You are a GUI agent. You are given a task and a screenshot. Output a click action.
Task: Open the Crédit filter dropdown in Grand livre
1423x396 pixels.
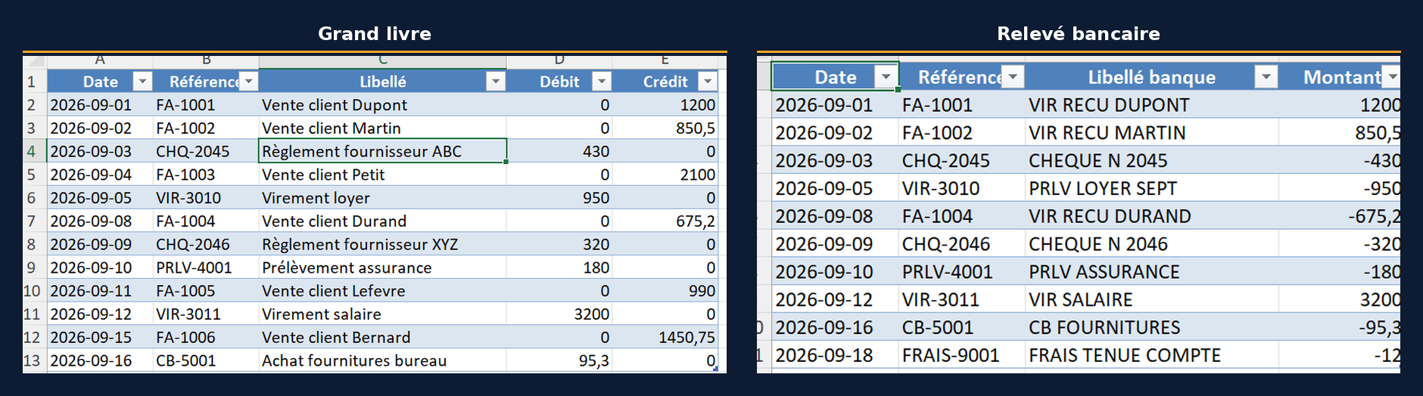click(x=708, y=81)
